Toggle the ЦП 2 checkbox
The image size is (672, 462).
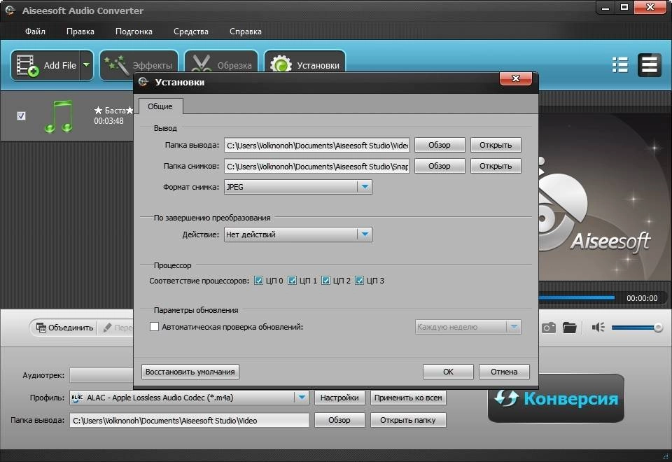click(325, 281)
